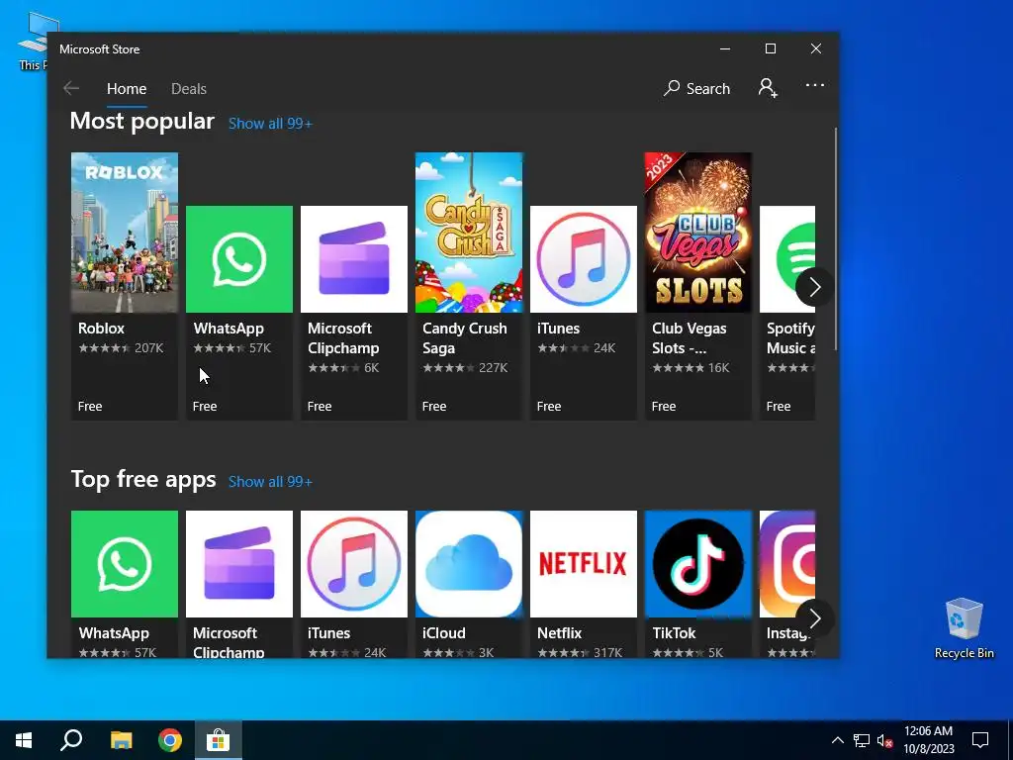This screenshot has height=760, width=1013.
Task: Show next apps in Top free apps row
Action: (x=814, y=618)
